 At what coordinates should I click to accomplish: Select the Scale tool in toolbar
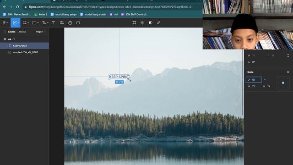(x=15, y=22)
